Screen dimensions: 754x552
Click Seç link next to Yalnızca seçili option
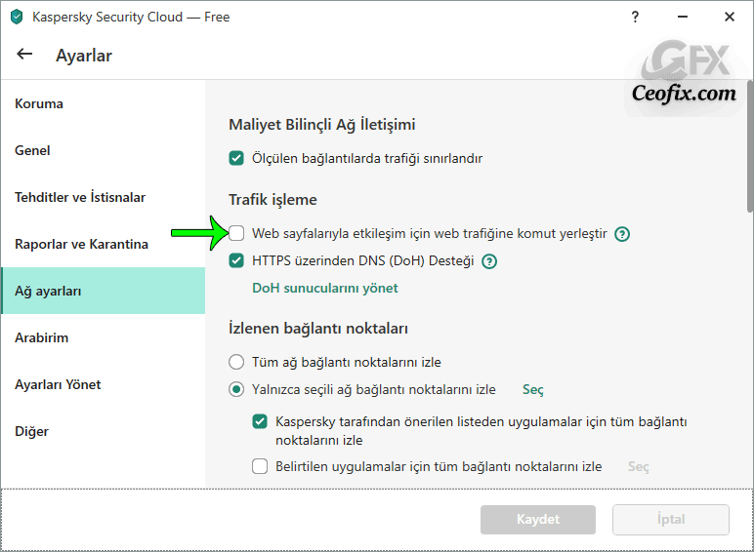[533, 389]
